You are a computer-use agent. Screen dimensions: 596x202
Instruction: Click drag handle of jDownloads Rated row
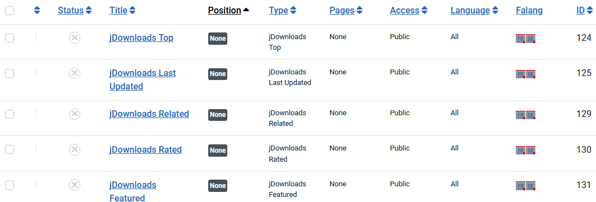point(36,149)
